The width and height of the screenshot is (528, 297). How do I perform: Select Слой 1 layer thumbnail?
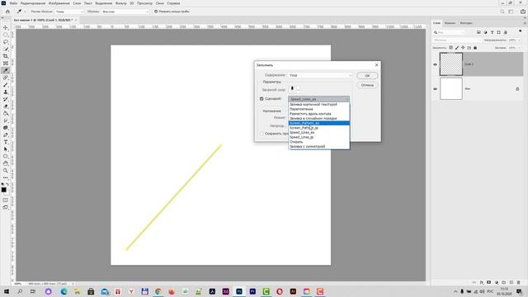(x=451, y=64)
